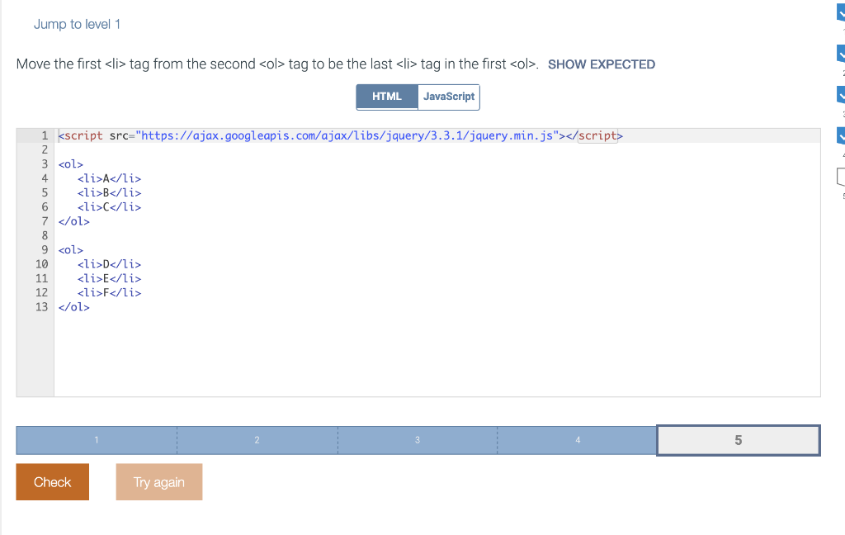Click the Try again button
Viewport: 845px width, 535px height.
pyautogui.click(x=158, y=481)
